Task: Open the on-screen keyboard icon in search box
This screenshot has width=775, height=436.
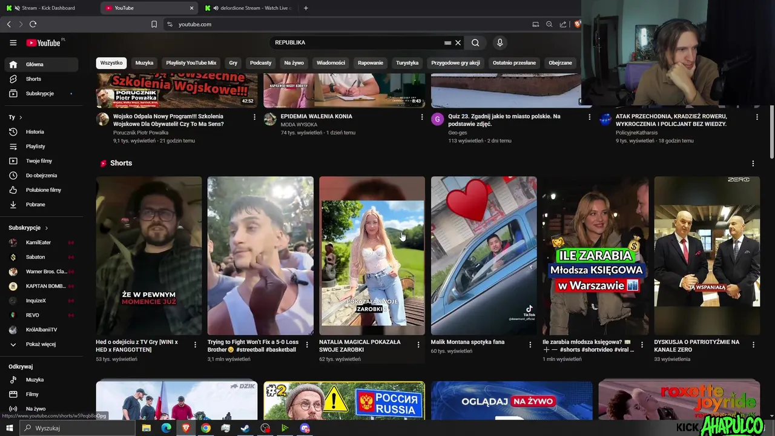Action: [x=447, y=42]
